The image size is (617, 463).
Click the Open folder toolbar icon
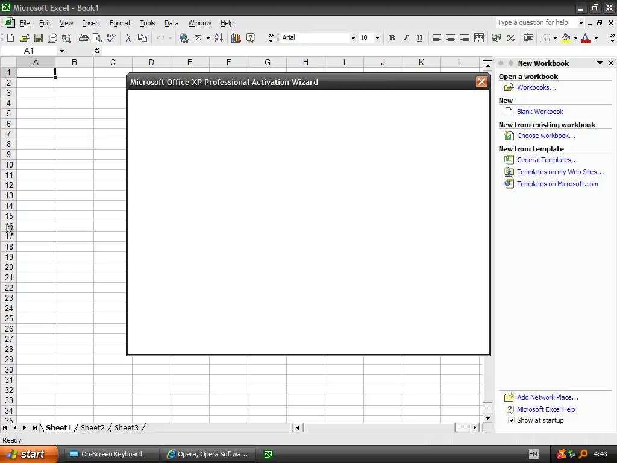point(24,38)
